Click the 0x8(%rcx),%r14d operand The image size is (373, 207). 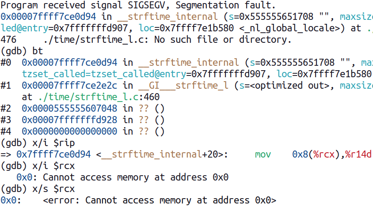tap(331, 154)
